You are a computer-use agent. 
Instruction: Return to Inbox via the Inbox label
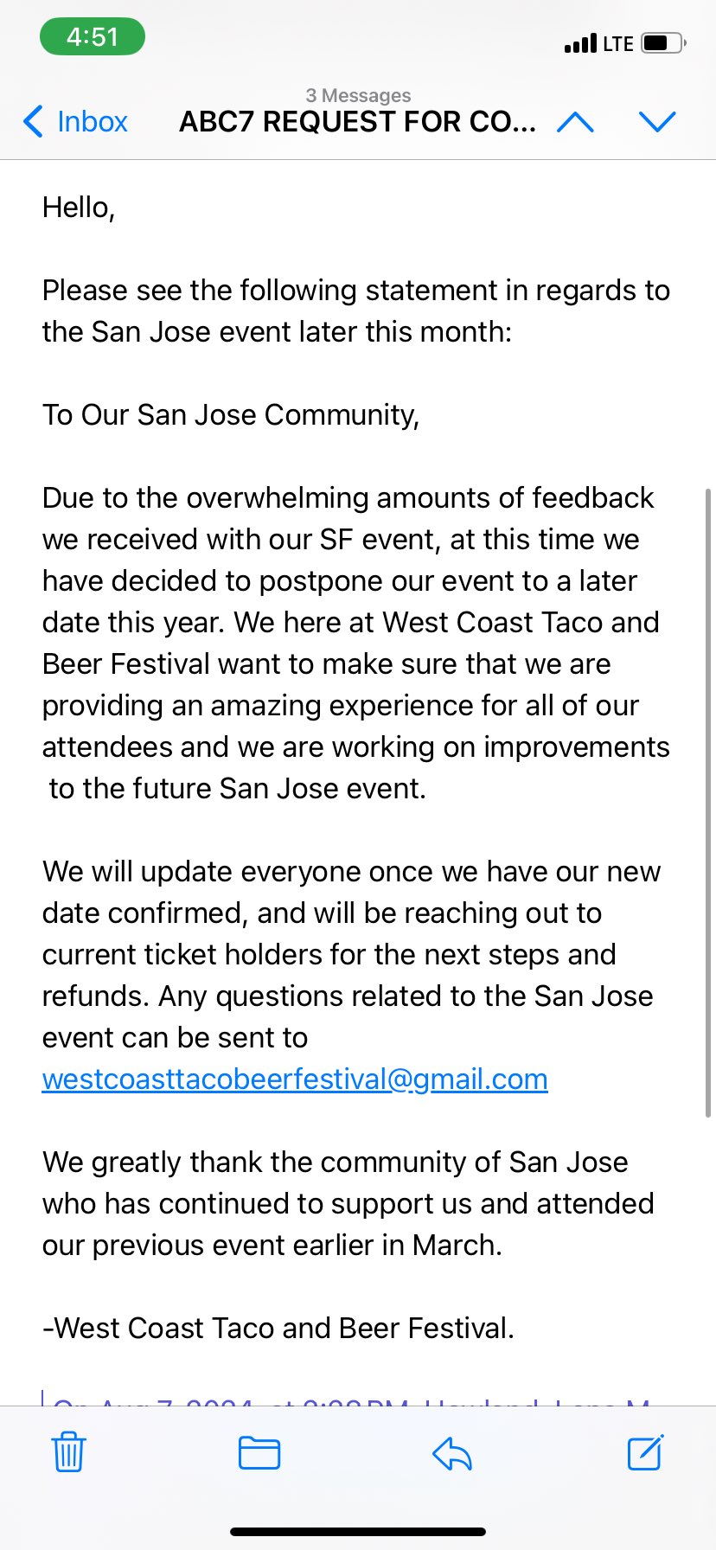point(93,121)
